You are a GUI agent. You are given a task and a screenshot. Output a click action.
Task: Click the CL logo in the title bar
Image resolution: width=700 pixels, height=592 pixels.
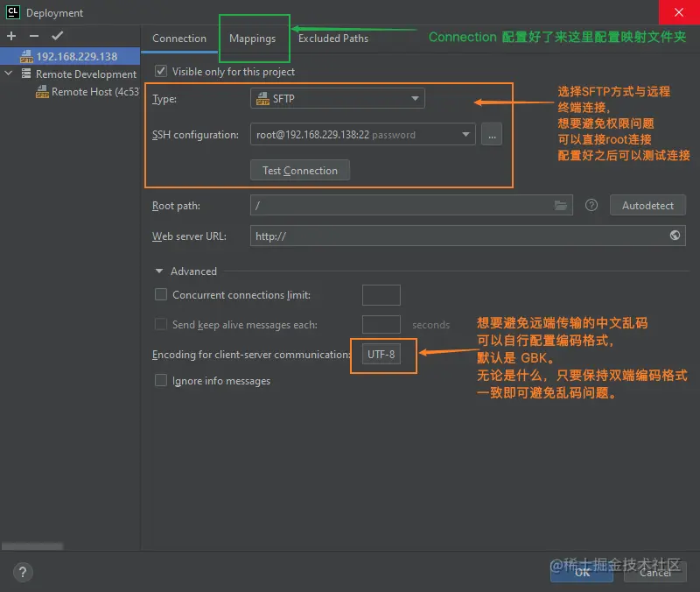click(x=11, y=12)
